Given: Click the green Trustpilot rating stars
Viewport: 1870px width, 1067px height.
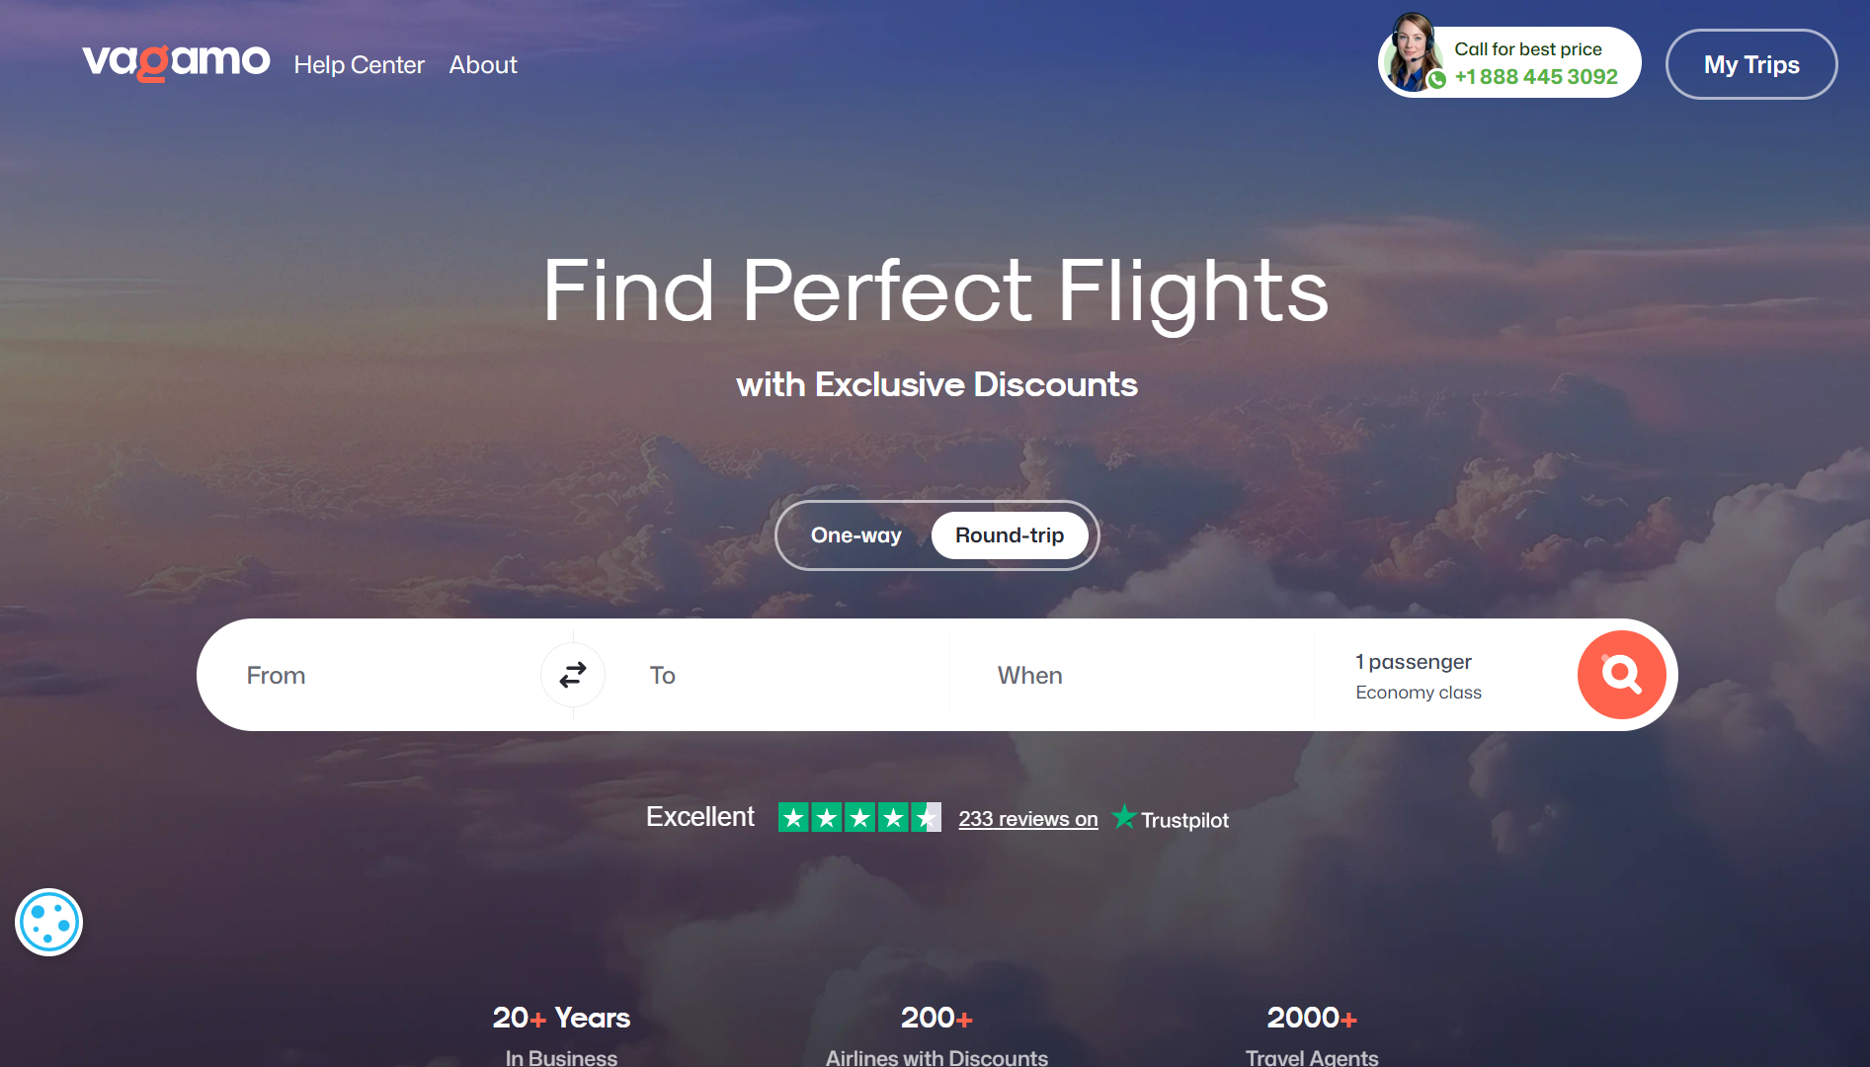Looking at the screenshot, I should 859,817.
